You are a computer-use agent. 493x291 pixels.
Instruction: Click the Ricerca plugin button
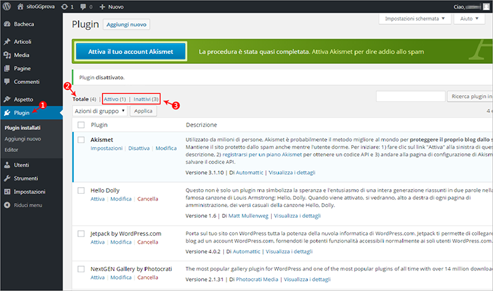click(x=470, y=97)
